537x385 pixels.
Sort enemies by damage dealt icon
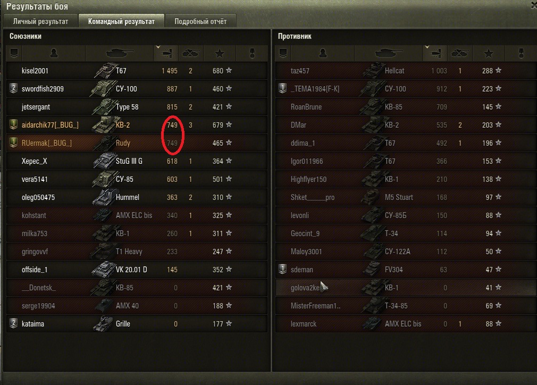click(435, 53)
